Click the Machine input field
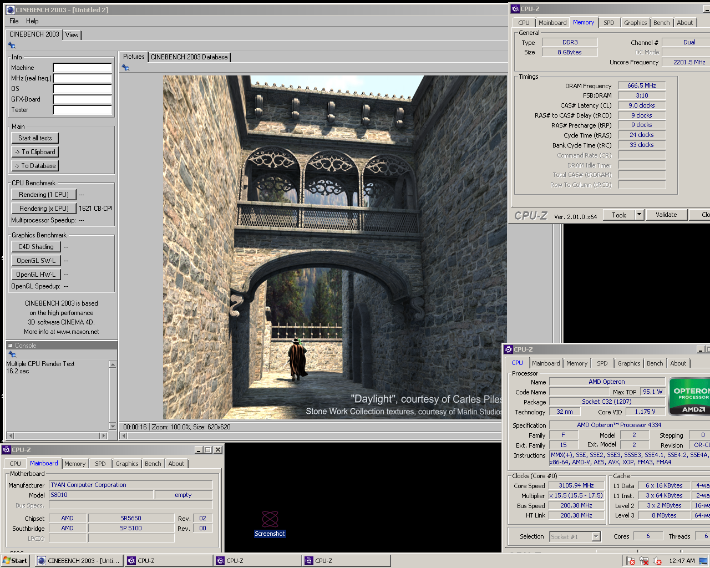This screenshot has height=568, width=710. (x=83, y=68)
